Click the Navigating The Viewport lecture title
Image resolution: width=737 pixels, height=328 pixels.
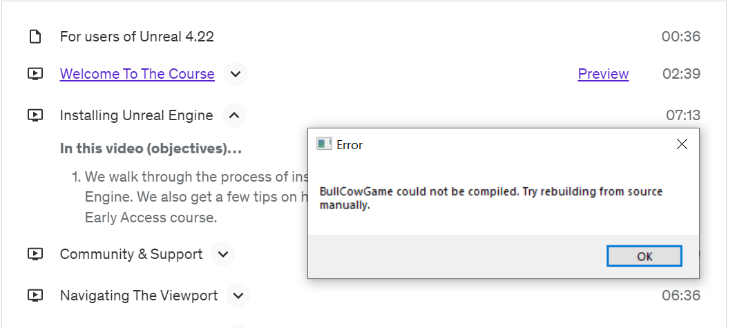tap(138, 296)
